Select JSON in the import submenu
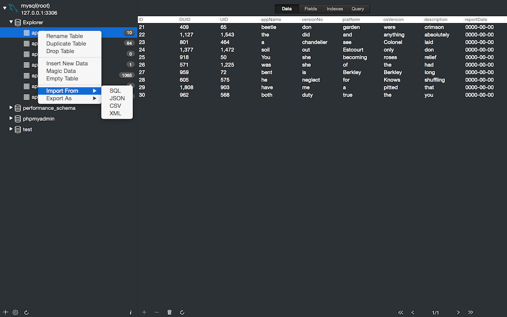 (x=117, y=99)
